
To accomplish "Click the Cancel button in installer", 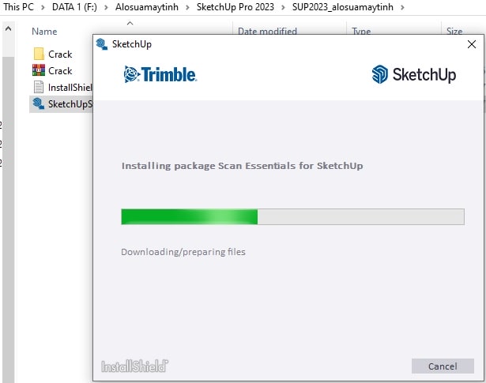I will 443,366.
